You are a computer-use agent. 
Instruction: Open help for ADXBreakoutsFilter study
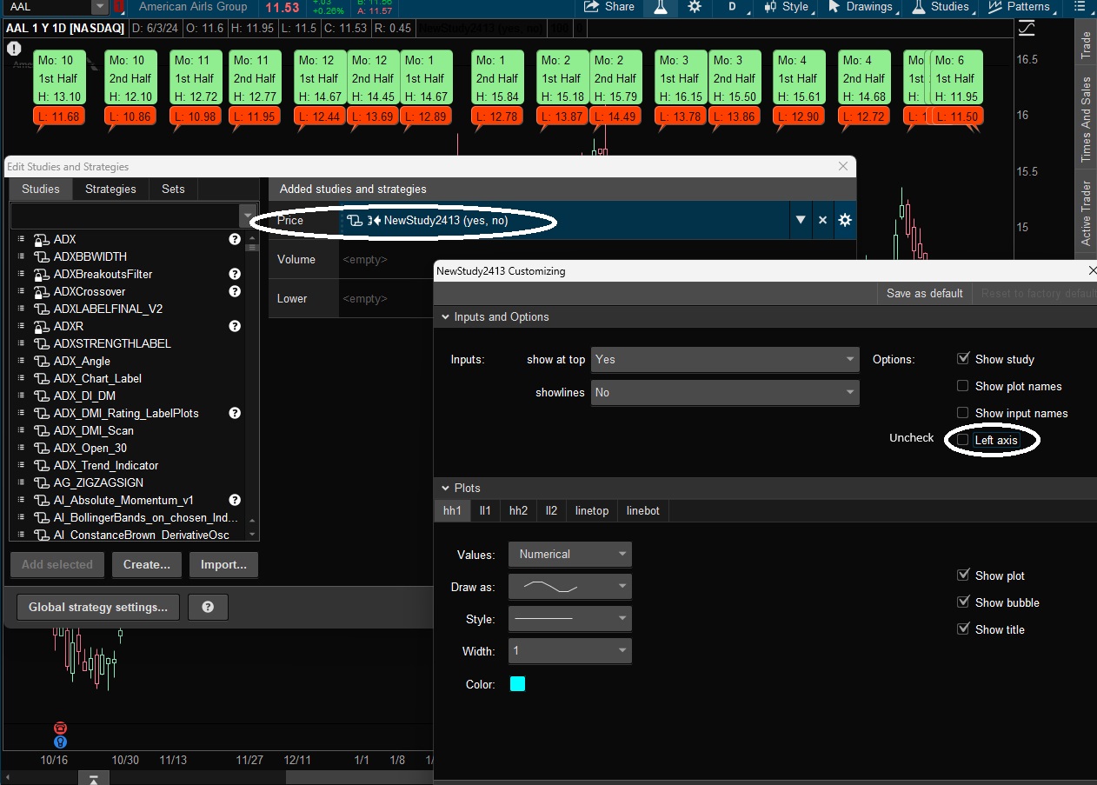pyautogui.click(x=235, y=274)
